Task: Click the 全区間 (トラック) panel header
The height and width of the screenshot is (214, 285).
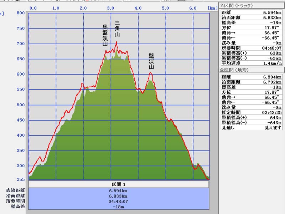Action: (x=236, y=6)
